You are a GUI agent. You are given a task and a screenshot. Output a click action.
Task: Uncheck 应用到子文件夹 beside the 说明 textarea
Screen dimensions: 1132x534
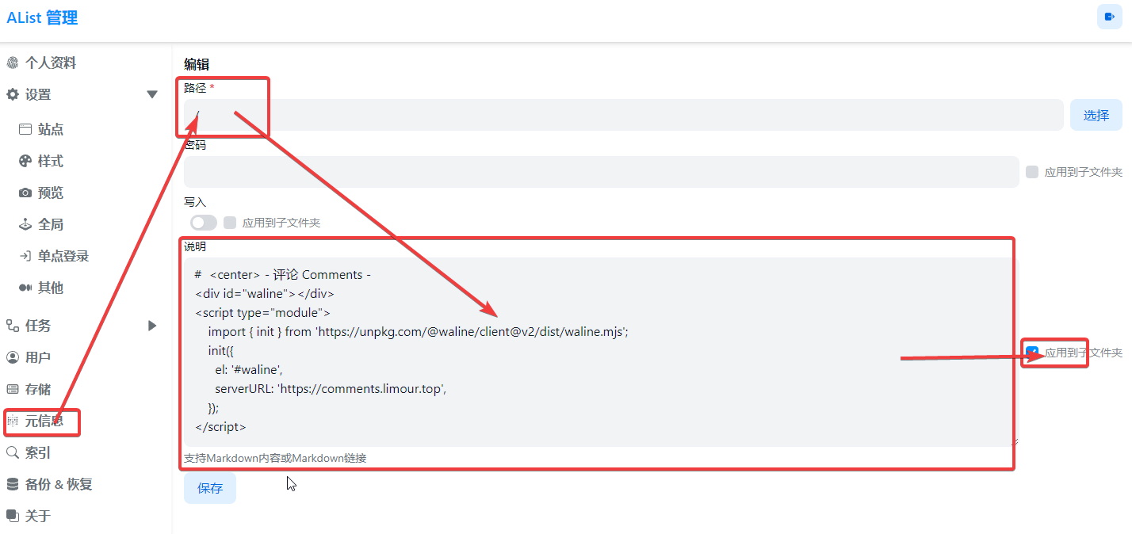(x=1032, y=353)
